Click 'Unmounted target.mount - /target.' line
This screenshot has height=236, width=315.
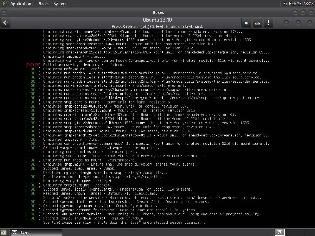[x=77, y=185]
